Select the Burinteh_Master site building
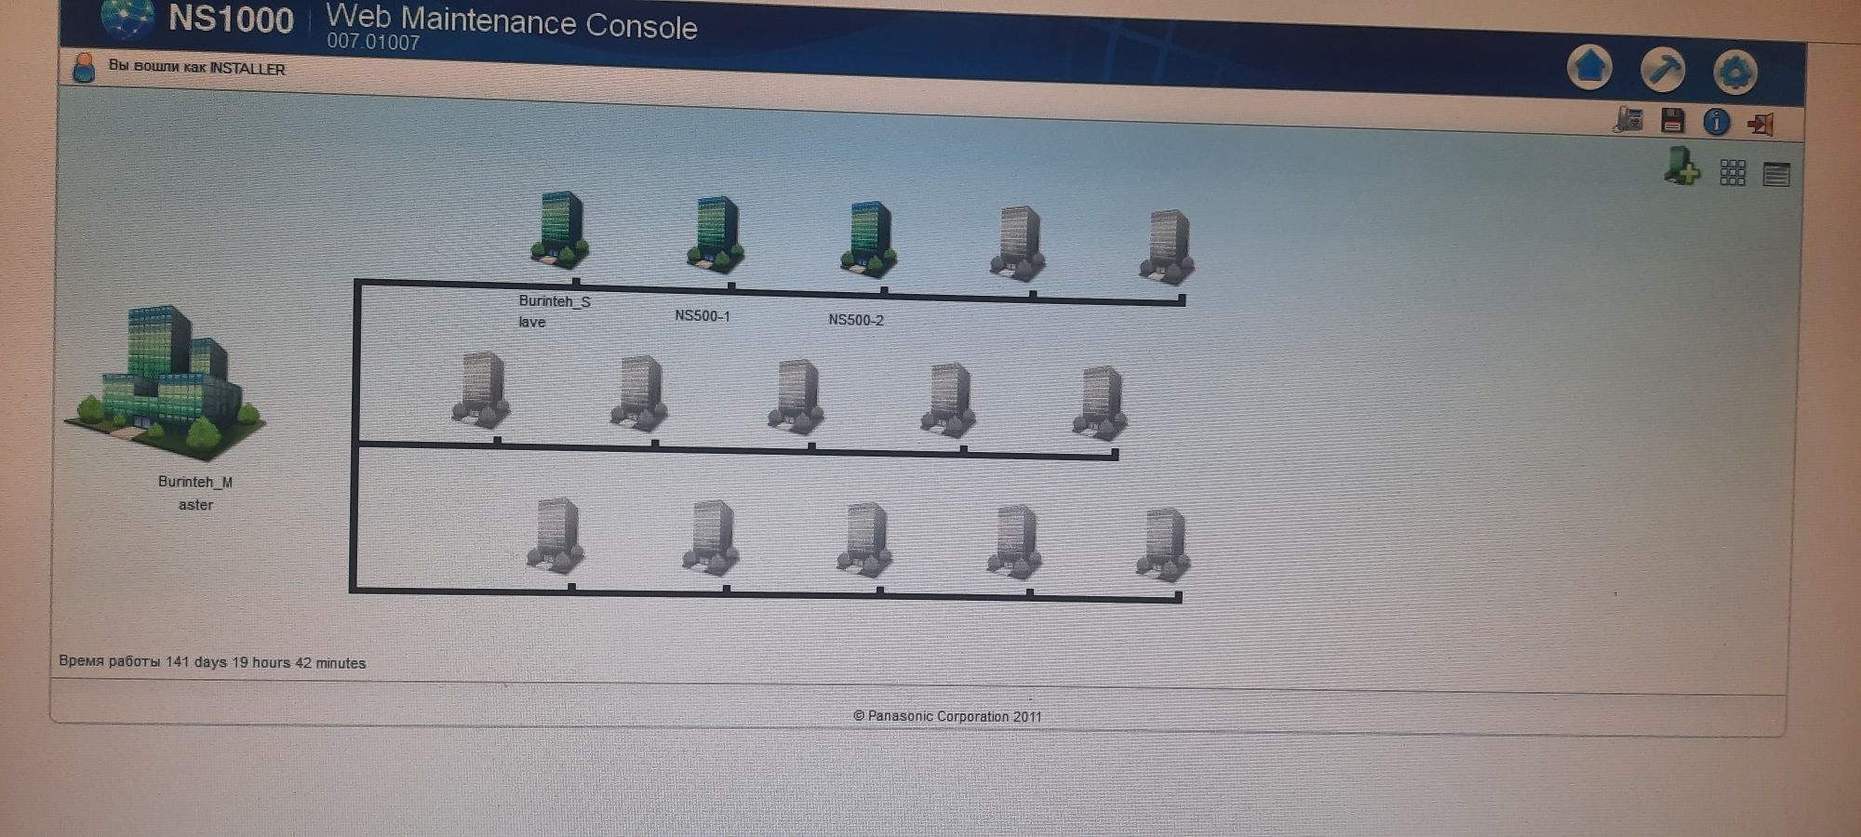Viewport: 1861px width, 837px height. point(167,383)
